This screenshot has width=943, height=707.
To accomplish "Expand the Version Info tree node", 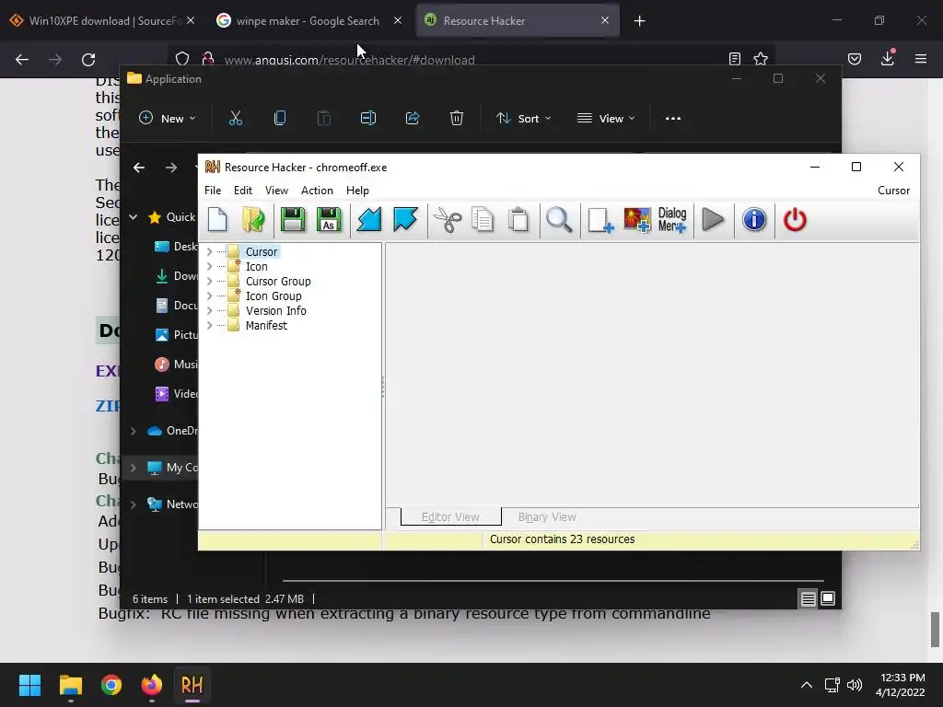I will 209,311.
